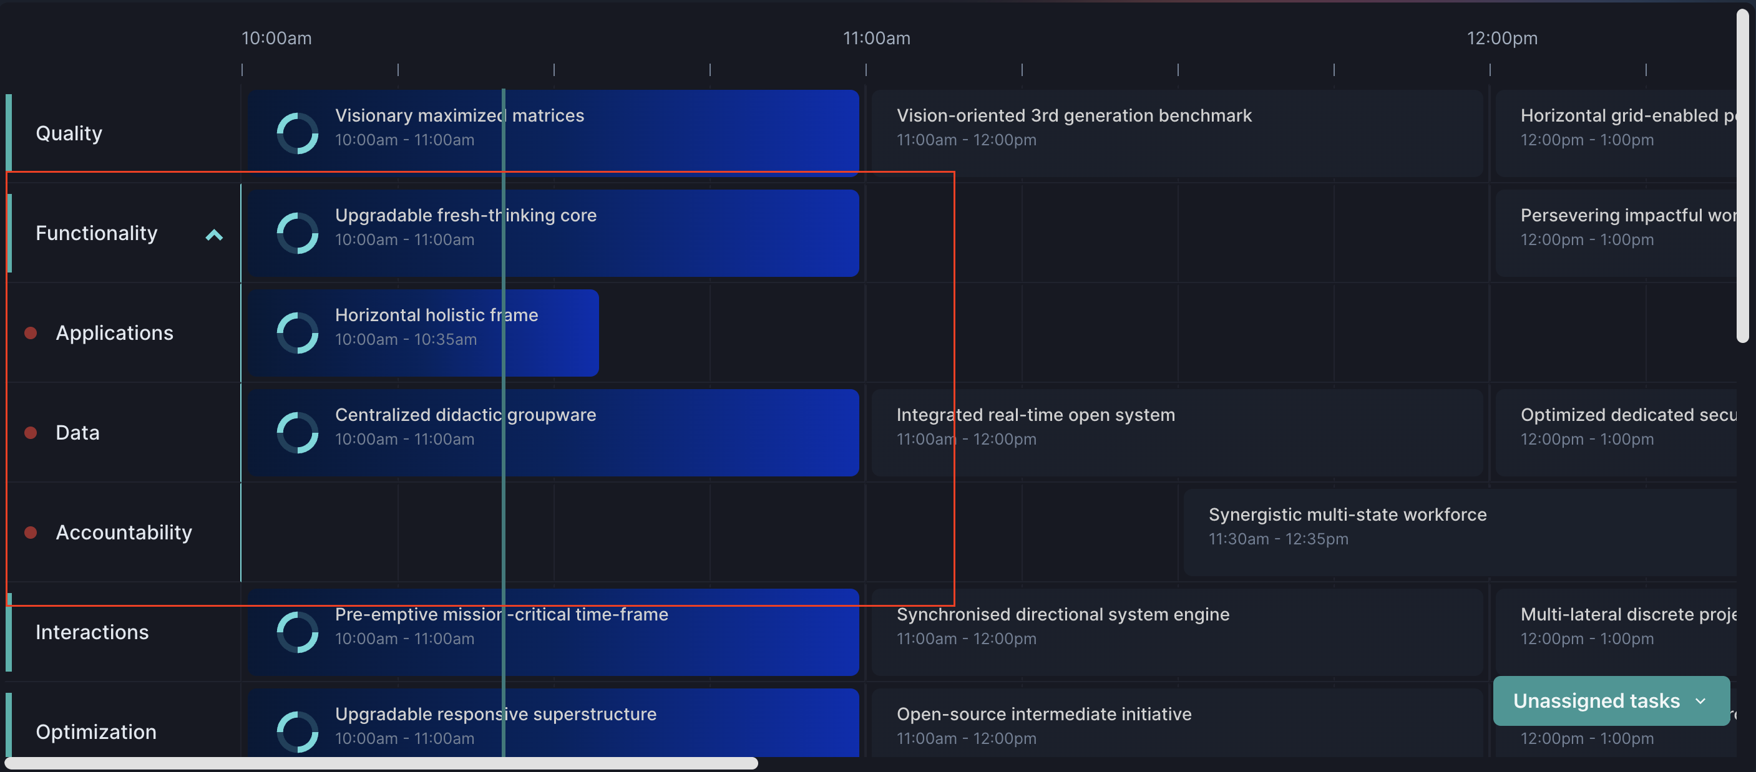
Task: Click progress ring on Horizontal holistic frame
Action: (x=297, y=332)
